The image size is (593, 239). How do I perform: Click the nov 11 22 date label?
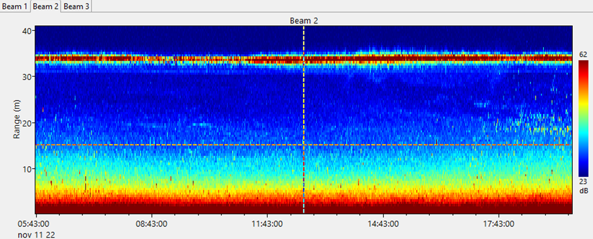pos(37,235)
